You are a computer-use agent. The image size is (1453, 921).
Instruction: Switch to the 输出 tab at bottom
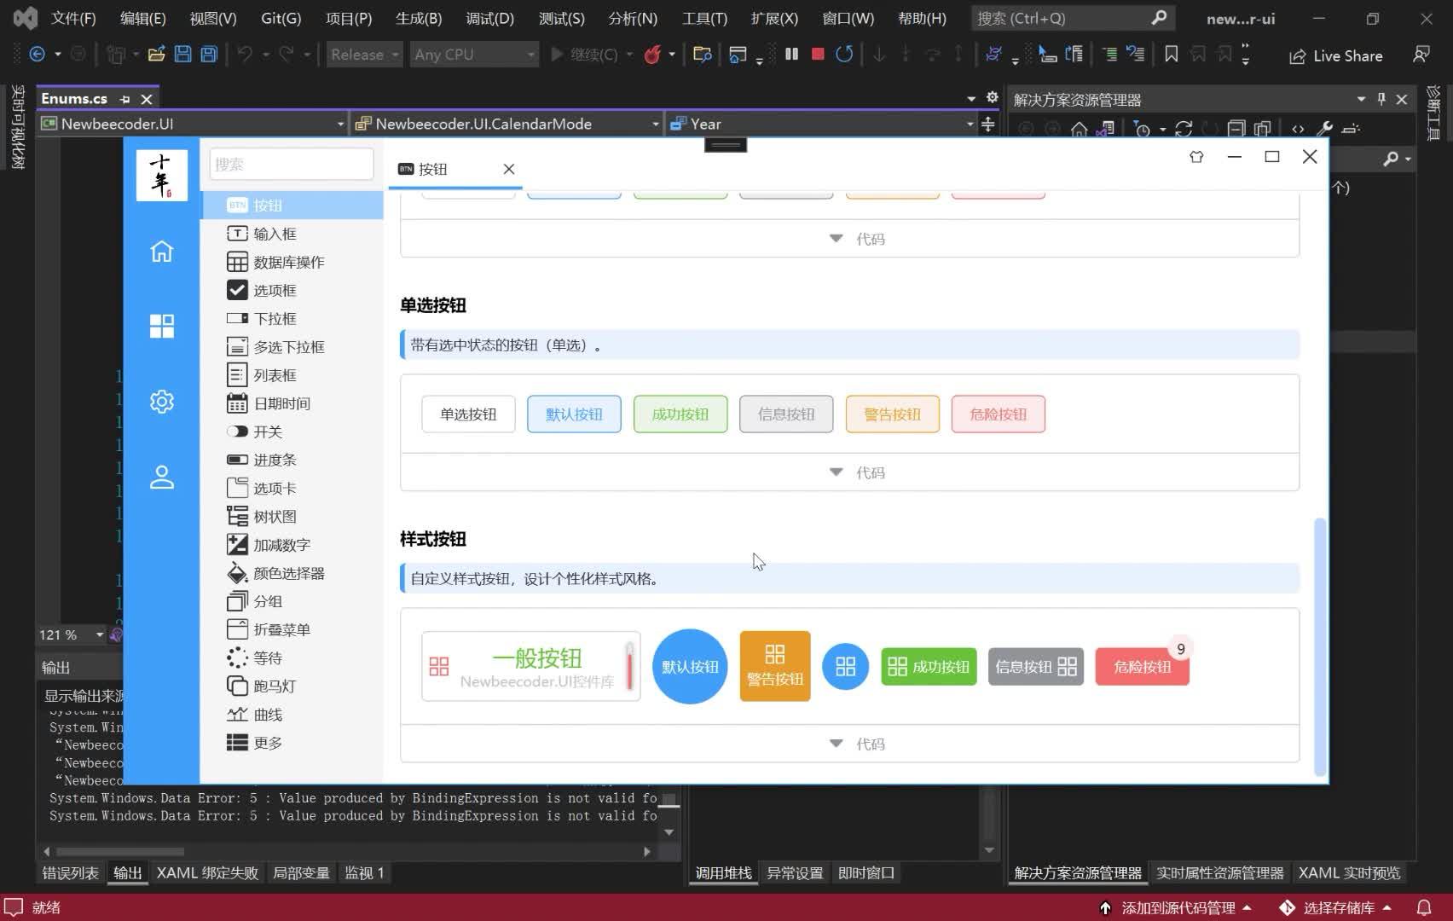click(128, 872)
